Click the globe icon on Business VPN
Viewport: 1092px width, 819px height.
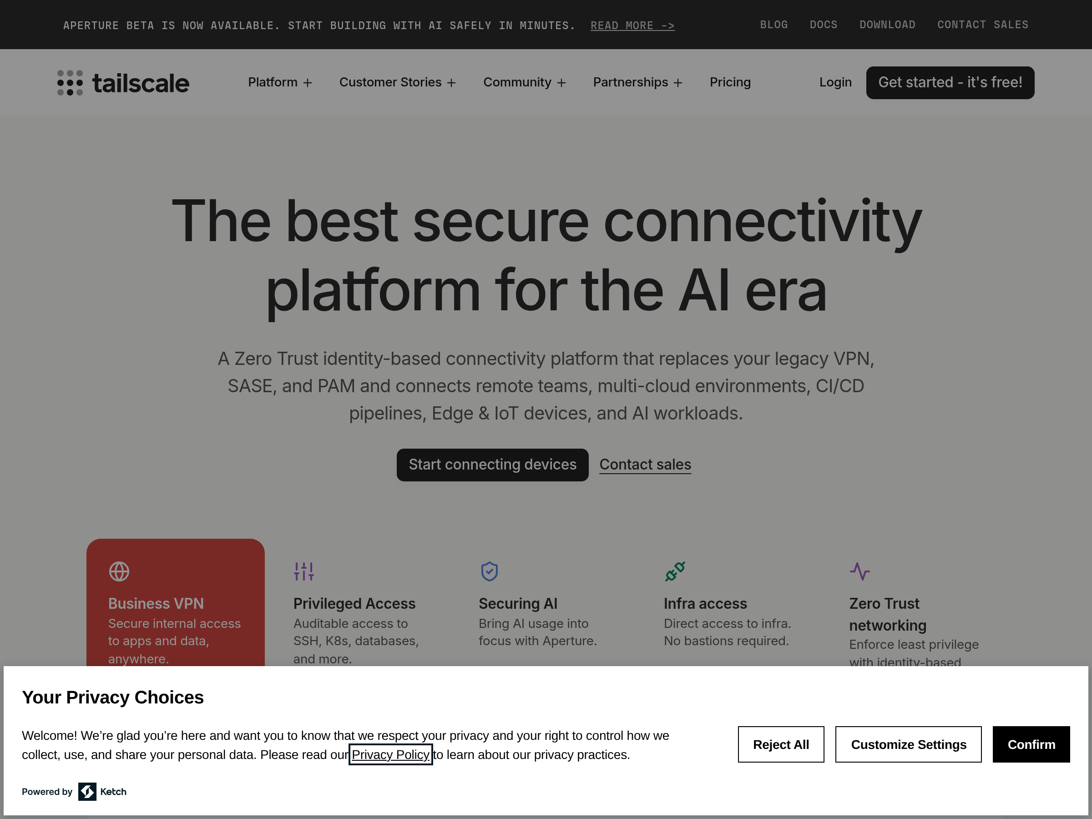pyautogui.click(x=119, y=571)
